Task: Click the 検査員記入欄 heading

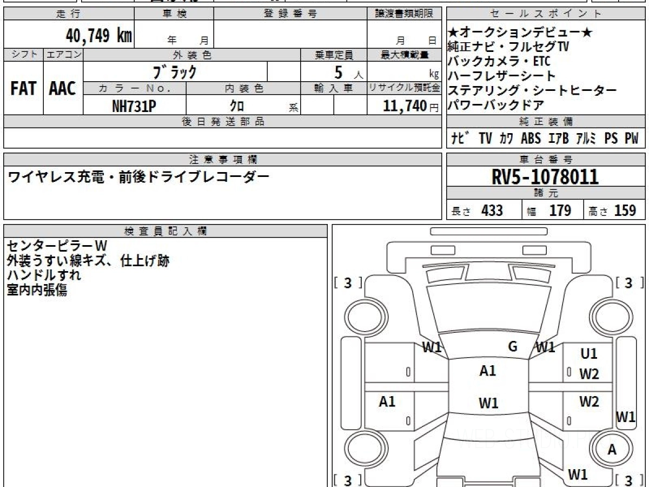Action: click(165, 231)
